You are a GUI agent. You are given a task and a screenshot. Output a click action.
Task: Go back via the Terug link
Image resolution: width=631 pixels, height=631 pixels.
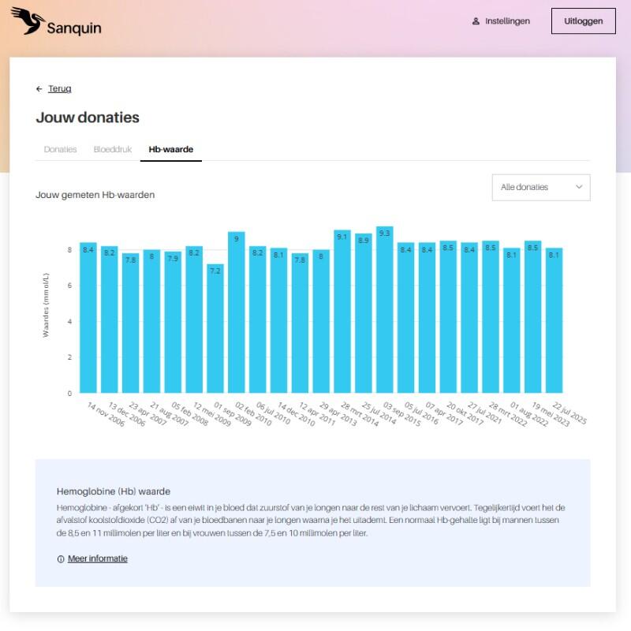point(60,89)
